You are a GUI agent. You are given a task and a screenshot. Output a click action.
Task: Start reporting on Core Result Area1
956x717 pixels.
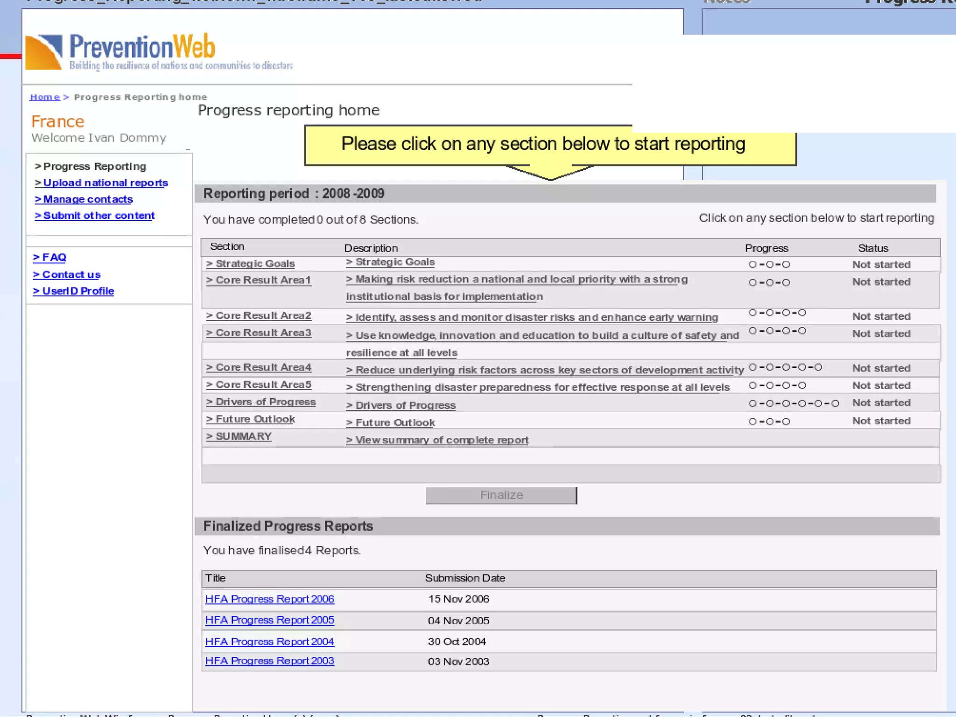(x=259, y=280)
